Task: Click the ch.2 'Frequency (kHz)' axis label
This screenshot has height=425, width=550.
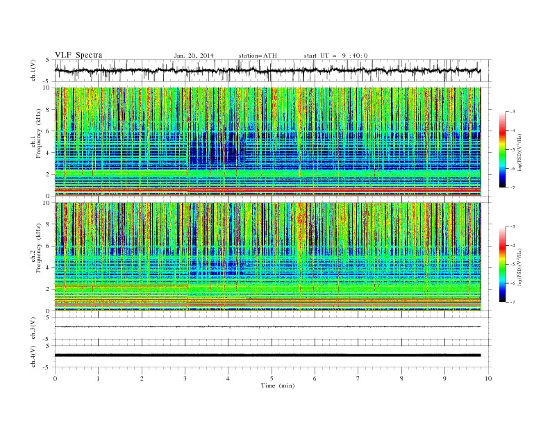Action: [39, 248]
